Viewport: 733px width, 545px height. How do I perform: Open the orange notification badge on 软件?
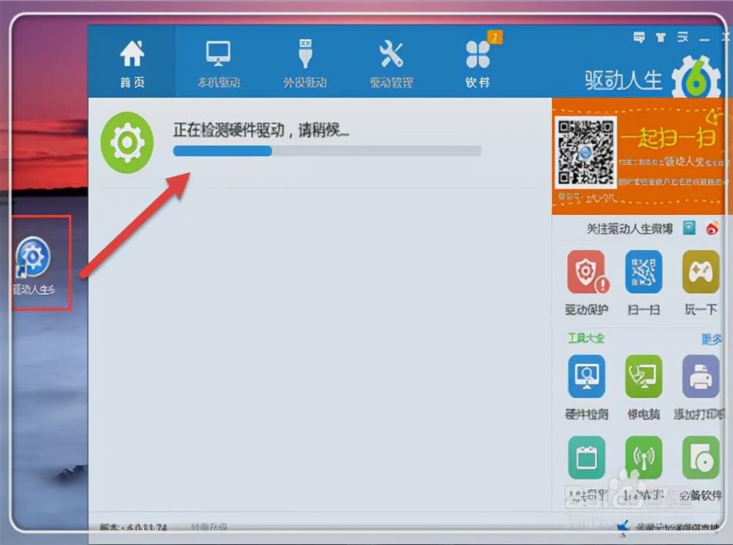[495, 37]
